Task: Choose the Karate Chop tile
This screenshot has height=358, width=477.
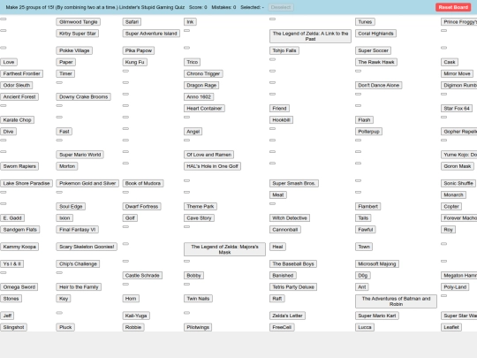Action: click(x=18, y=120)
